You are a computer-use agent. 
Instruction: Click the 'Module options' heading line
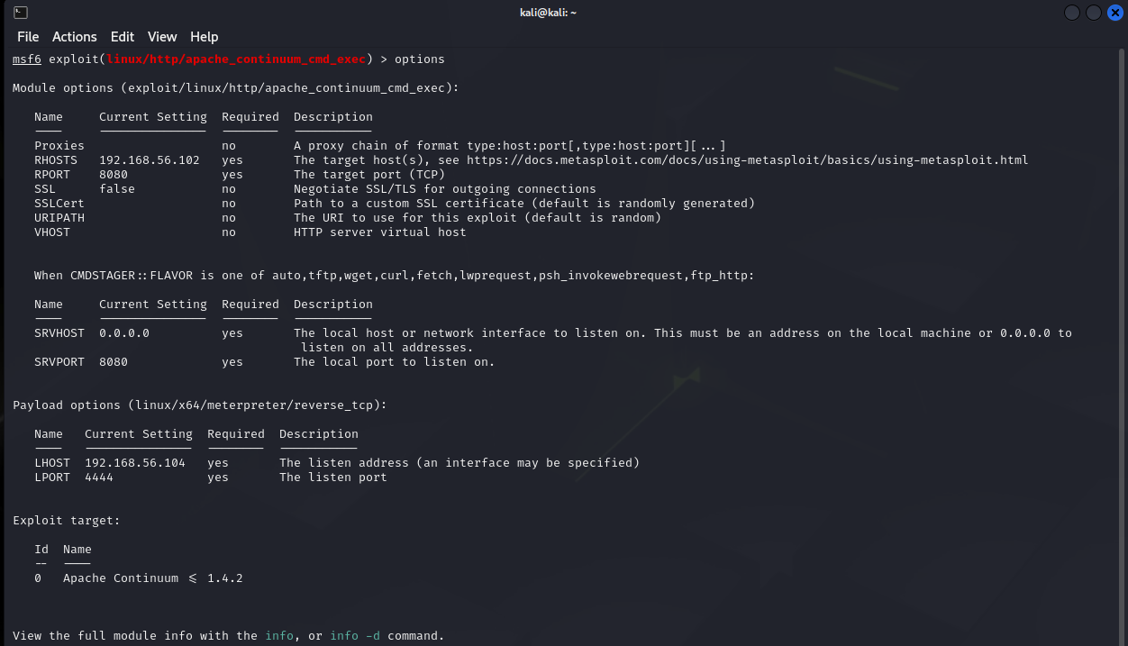point(236,88)
